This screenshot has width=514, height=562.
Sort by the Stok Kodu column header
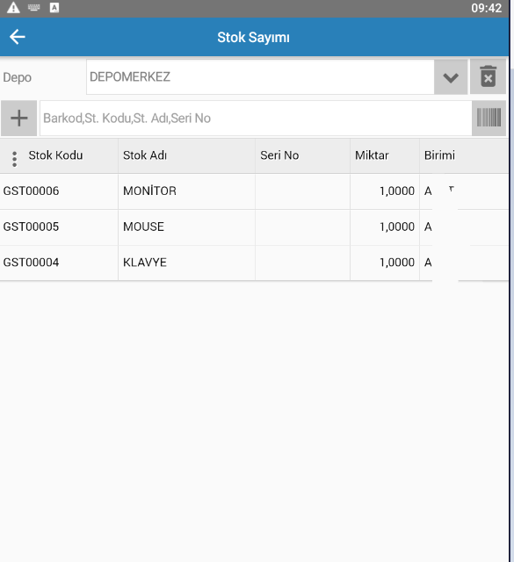[x=55, y=155]
